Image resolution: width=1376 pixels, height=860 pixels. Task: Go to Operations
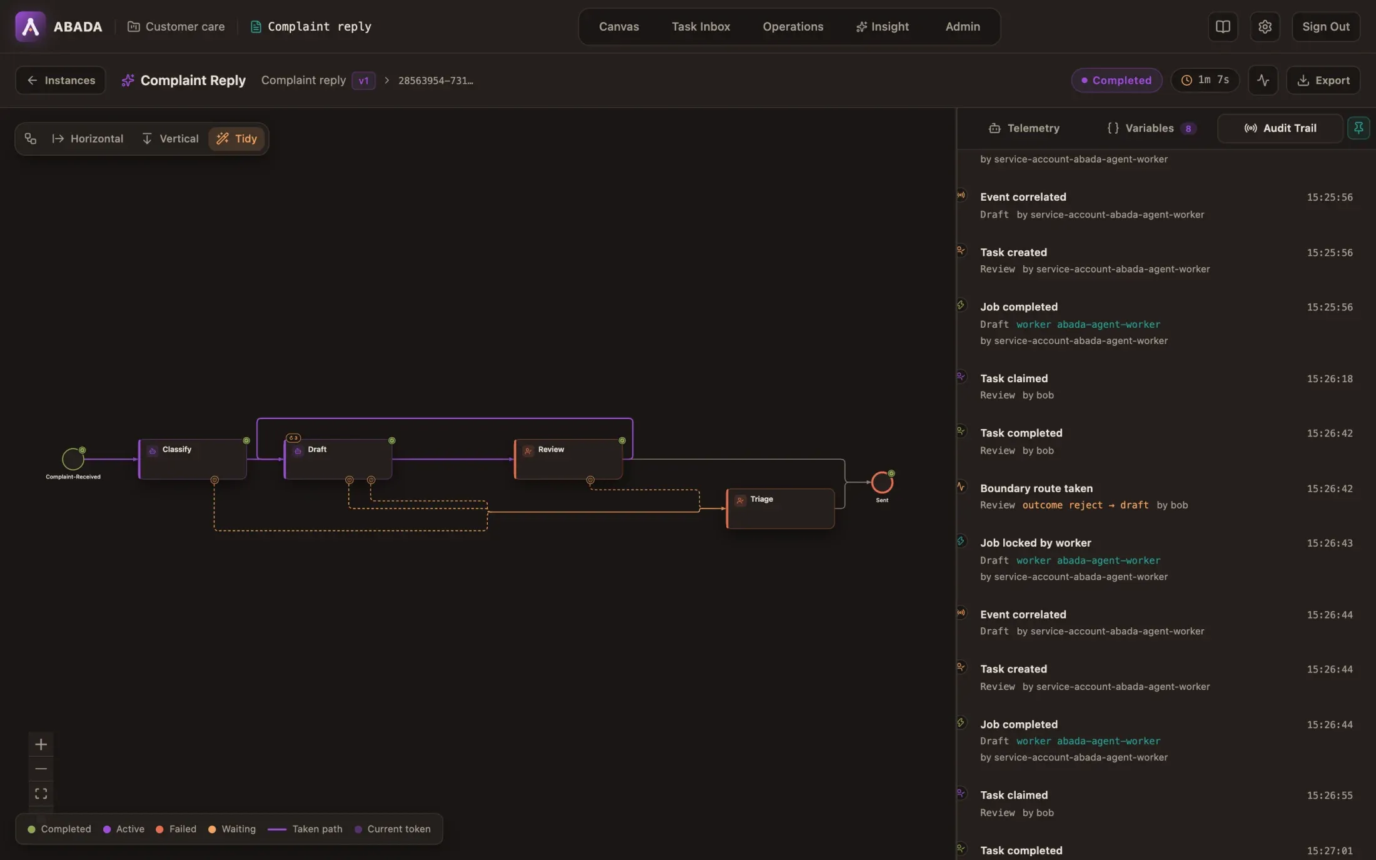point(792,26)
